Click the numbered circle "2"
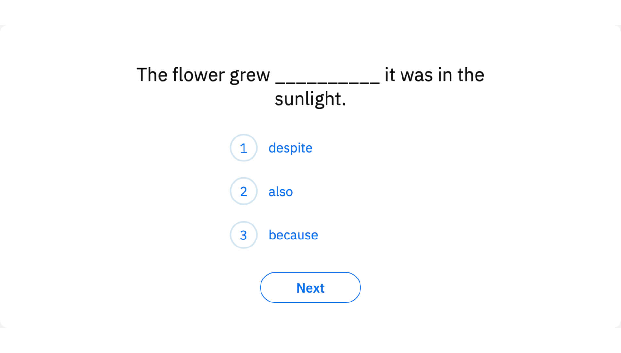Viewport: 621px width, 353px height. tap(244, 192)
